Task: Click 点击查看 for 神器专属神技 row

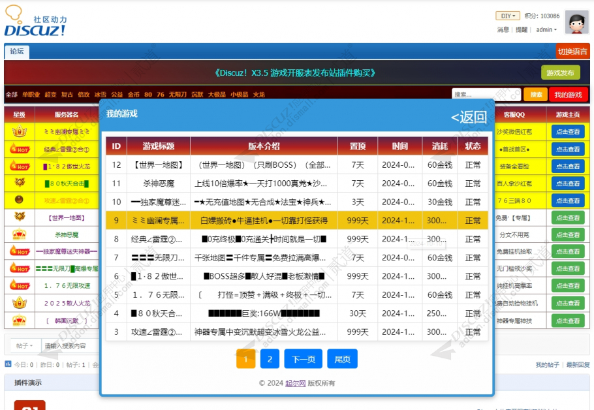Action: pos(567,321)
